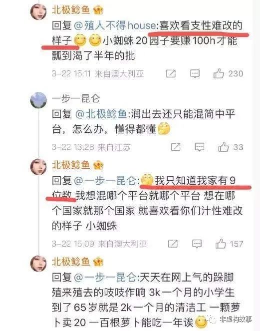Screen dimensions: 260x331
Task: Share the comment posted at 3-22 15:09
Action: 173,244
